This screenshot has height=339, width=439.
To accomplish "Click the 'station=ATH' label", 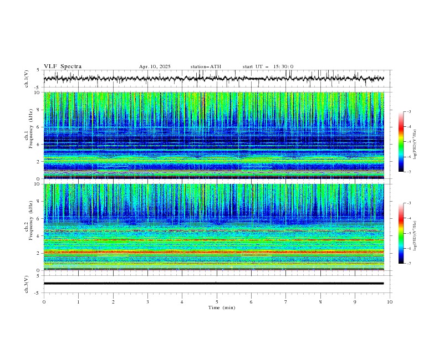I will (x=206, y=66).
